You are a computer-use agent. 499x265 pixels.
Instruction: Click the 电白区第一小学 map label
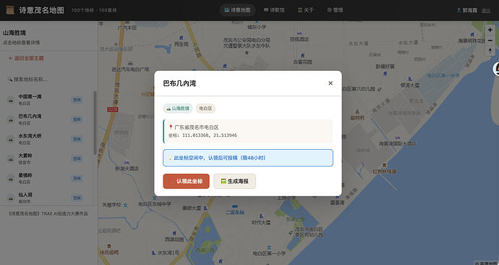coord(269,253)
